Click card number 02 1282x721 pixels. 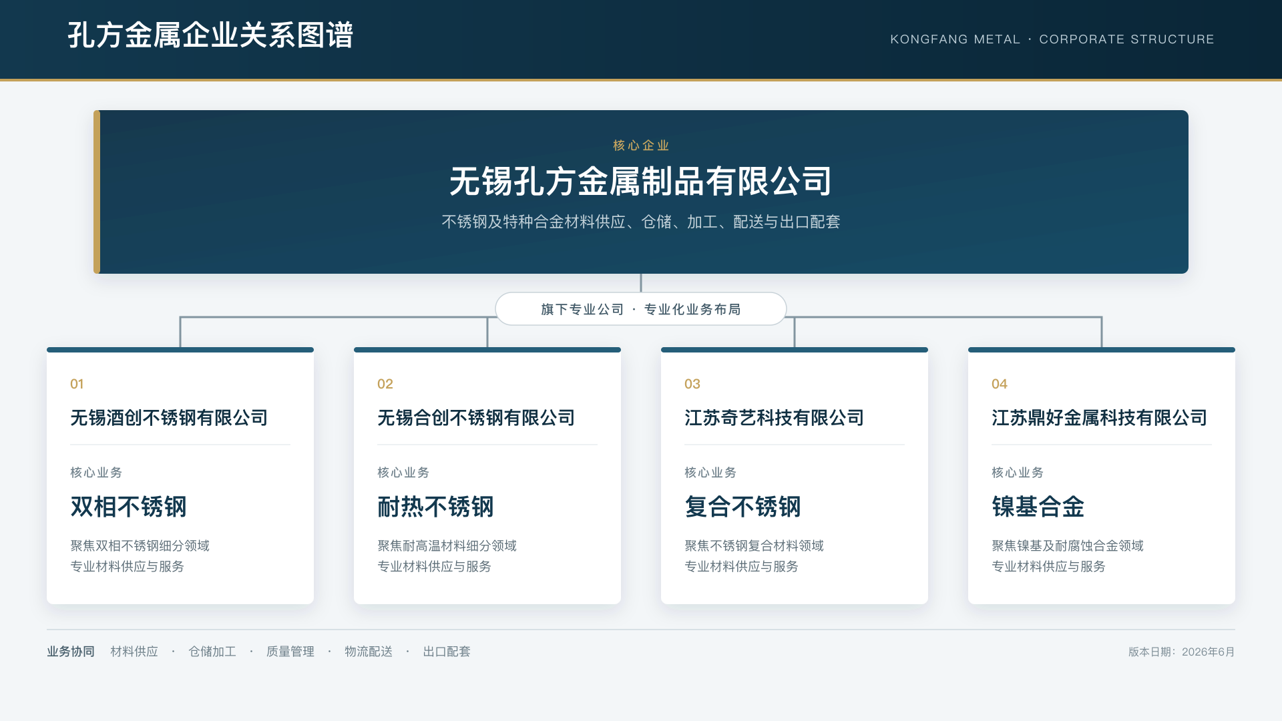(x=385, y=384)
